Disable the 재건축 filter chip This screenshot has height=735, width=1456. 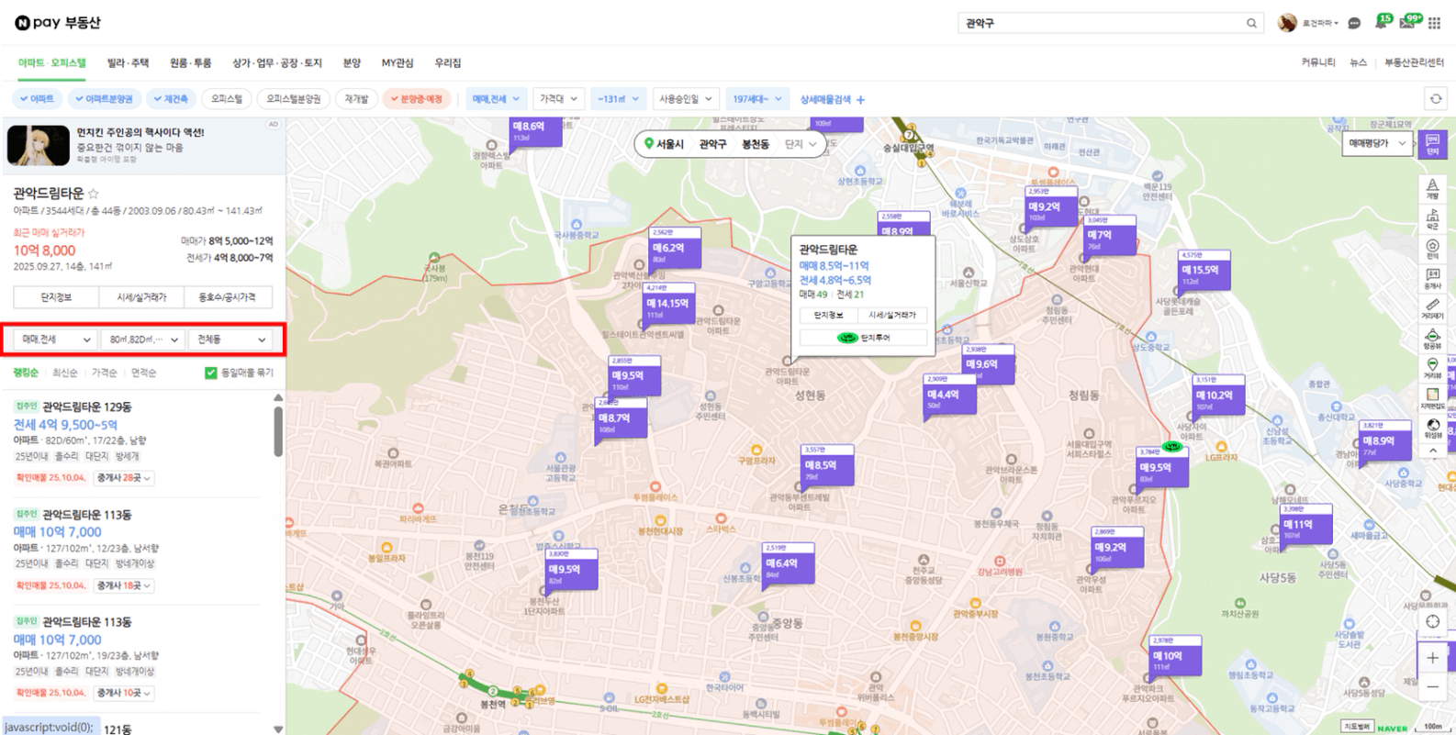[171, 99]
